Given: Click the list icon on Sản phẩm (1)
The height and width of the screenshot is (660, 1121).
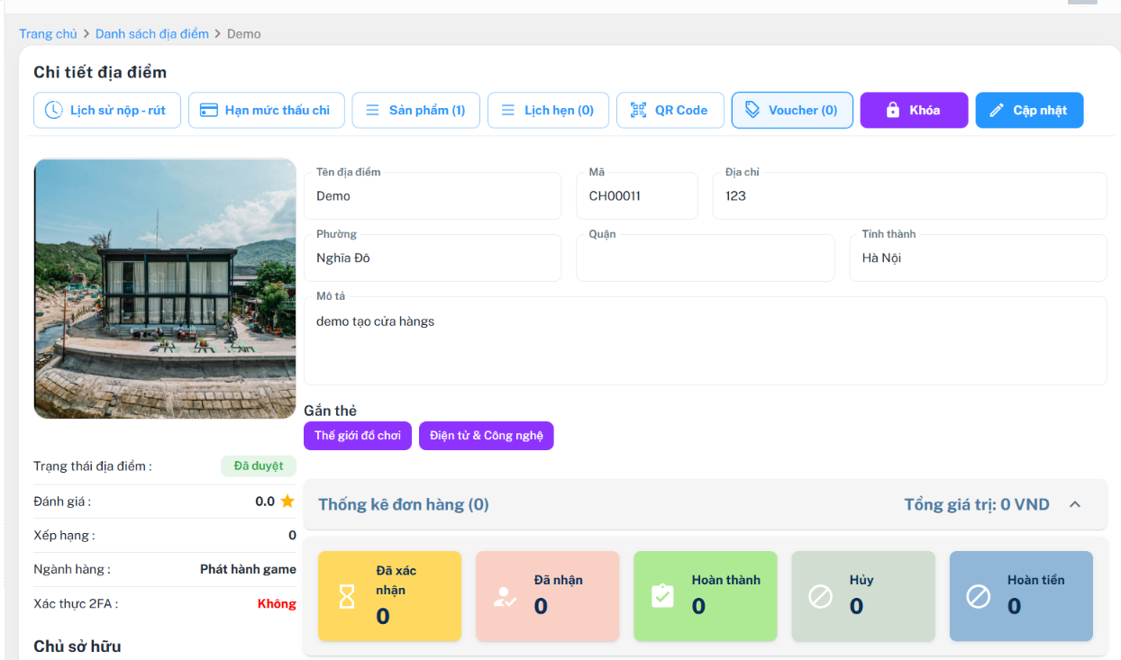Looking at the screenshot, I should click(372, 110).
